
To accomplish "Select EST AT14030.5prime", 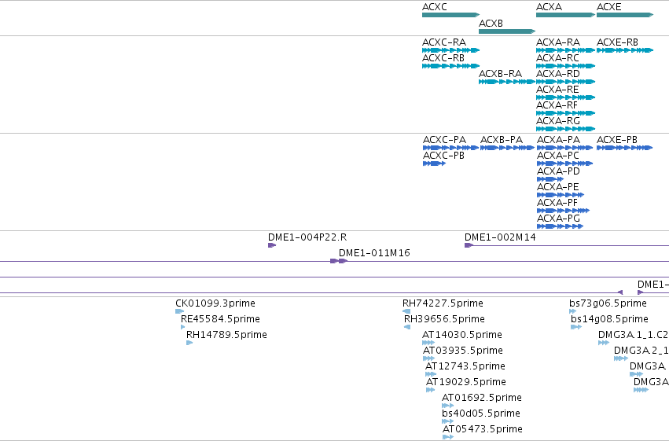I will coord(428,343).
